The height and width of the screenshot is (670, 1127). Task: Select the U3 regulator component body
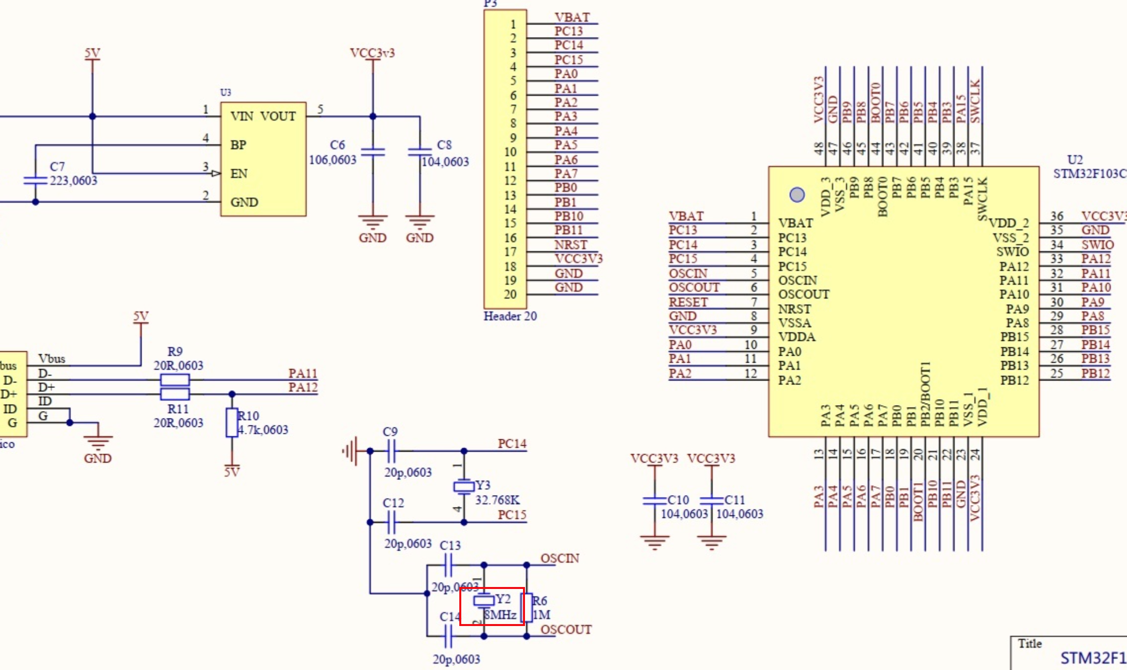263,159
